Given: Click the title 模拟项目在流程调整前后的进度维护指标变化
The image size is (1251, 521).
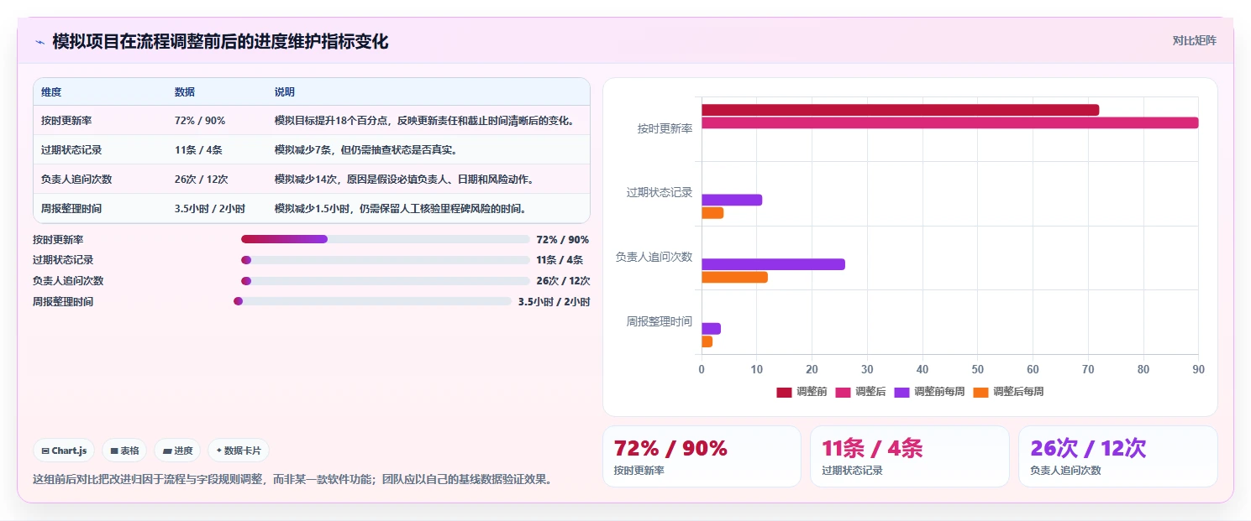Looking at the screenshot, I should click(220, 42).
